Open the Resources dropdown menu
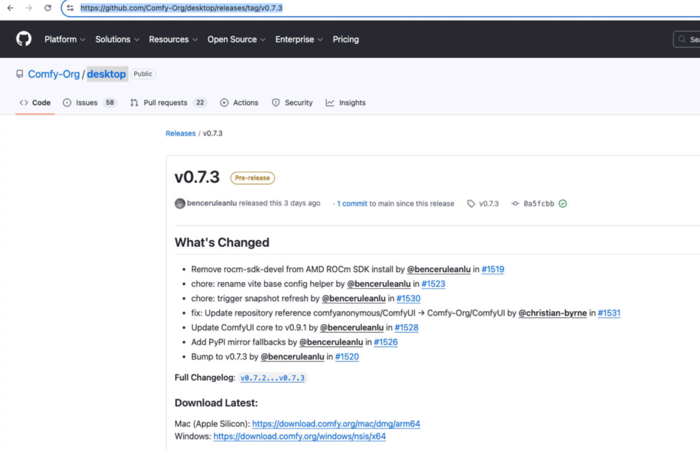Viewport: 700px width, 451px height. click(x=173, y=40)
